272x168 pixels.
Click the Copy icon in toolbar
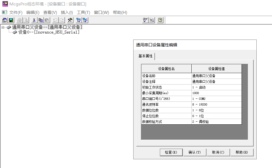point(41,20)
